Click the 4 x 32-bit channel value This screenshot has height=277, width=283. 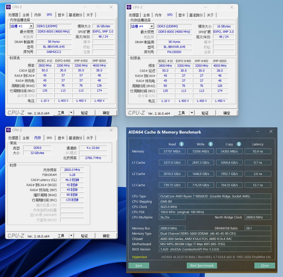[93, 148]
